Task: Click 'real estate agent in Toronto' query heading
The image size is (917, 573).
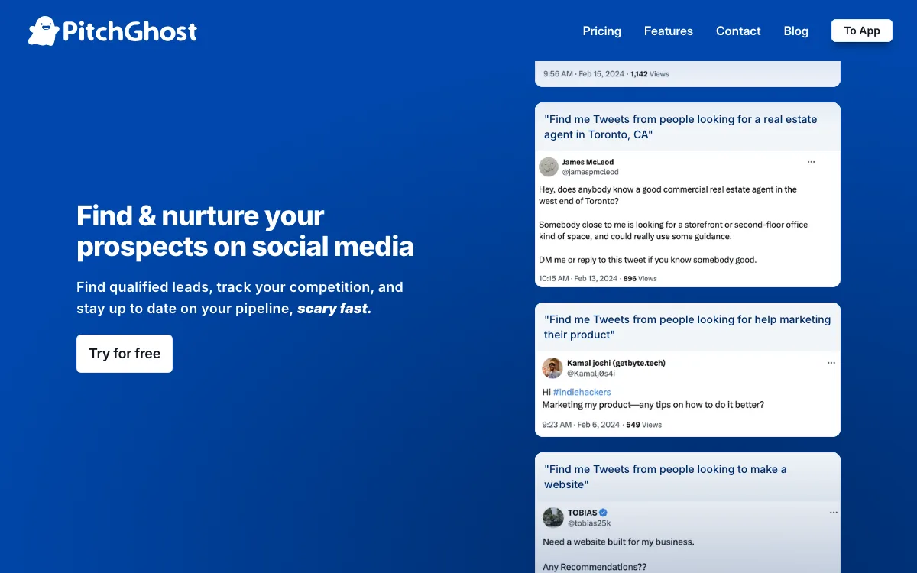Action: click(680, 127)
